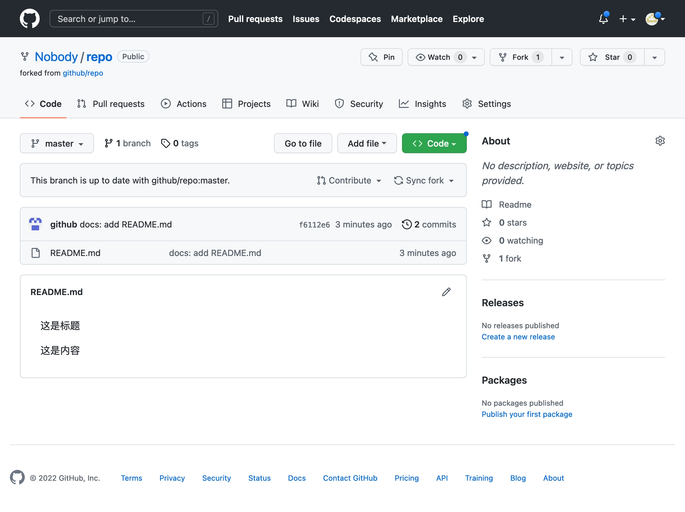This screenshot has width=685, height=512.
Task: Open latest commit message docs: add README.md
Action: click(126, 224)
